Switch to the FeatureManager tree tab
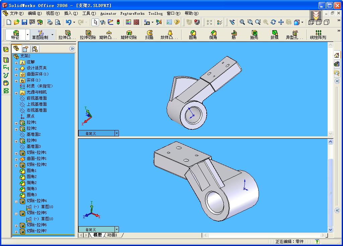Viewport: 343px width, 246px height. [x=16, y=48]
